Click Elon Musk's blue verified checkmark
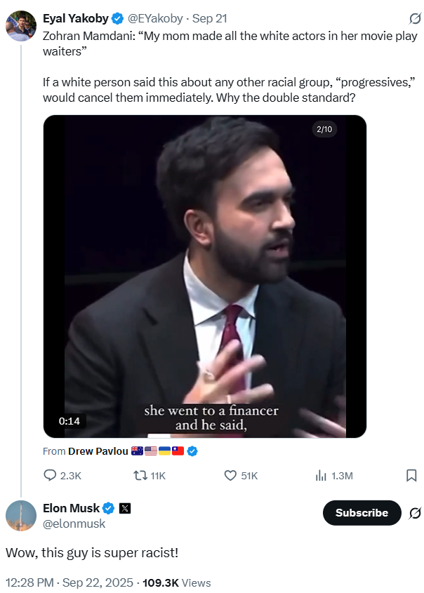This screenshot has height=593, width=424. [x=109, y=508]
